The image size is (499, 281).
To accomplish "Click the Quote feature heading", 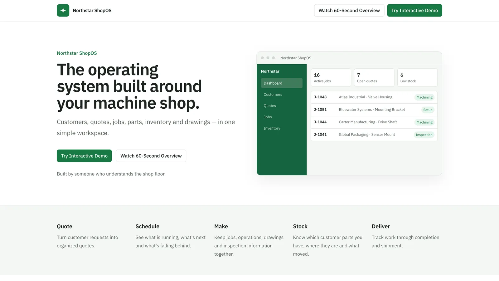I will click(65, 226).
